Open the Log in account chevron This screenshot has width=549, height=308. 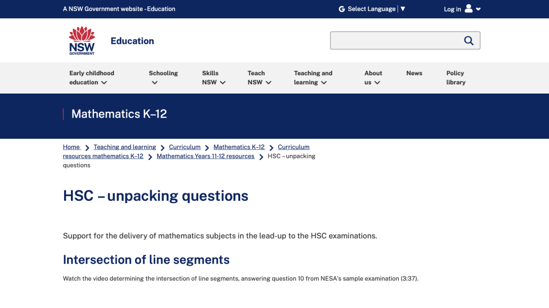point(478,9)
